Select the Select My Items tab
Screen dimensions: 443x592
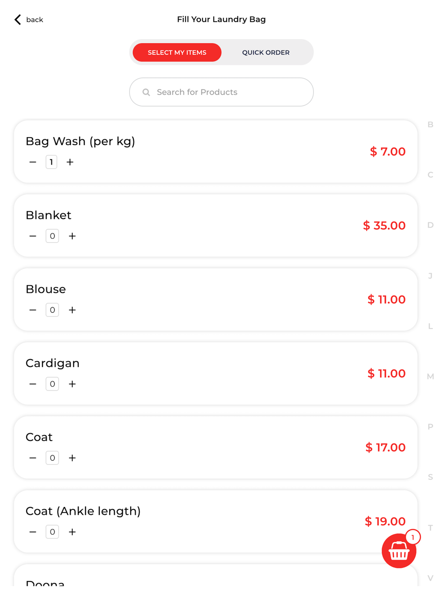177,52
